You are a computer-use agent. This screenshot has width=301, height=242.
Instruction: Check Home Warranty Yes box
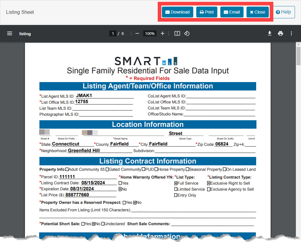click(x=120, y=183)
